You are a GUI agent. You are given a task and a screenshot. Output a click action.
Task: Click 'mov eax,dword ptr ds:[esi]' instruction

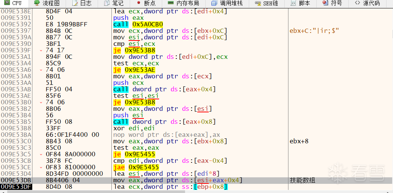tap(163, 109)
